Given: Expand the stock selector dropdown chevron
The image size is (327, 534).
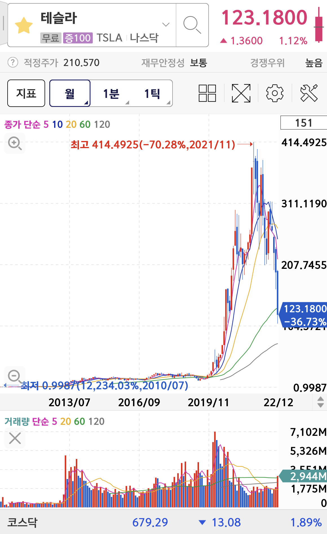Looking at the screenshot, I should tap(166, 25).
